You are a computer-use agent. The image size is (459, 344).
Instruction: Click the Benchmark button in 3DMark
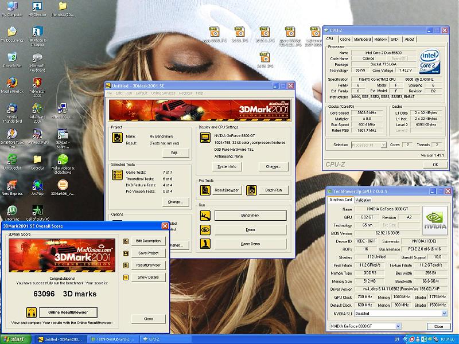(250, 216)
